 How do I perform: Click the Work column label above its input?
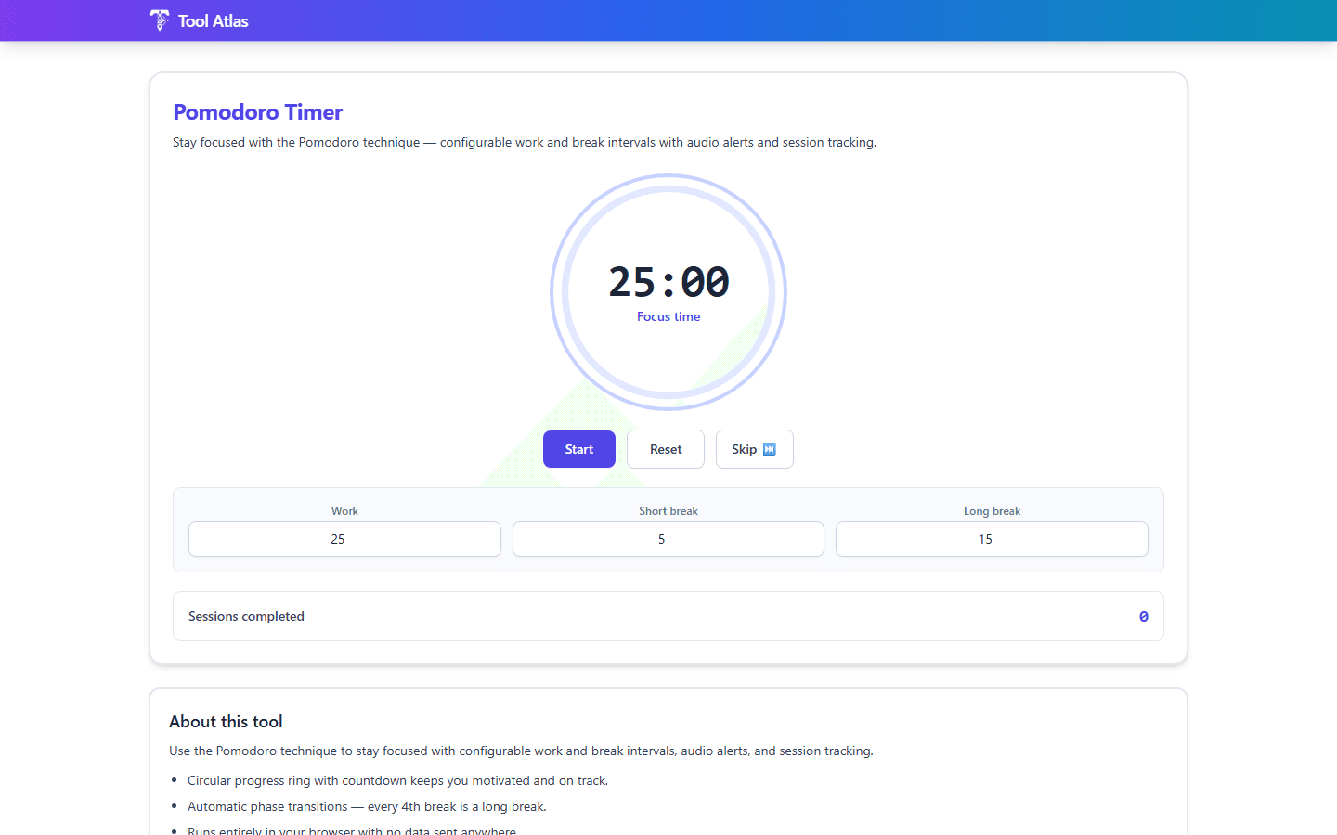(x=344, y=510)
